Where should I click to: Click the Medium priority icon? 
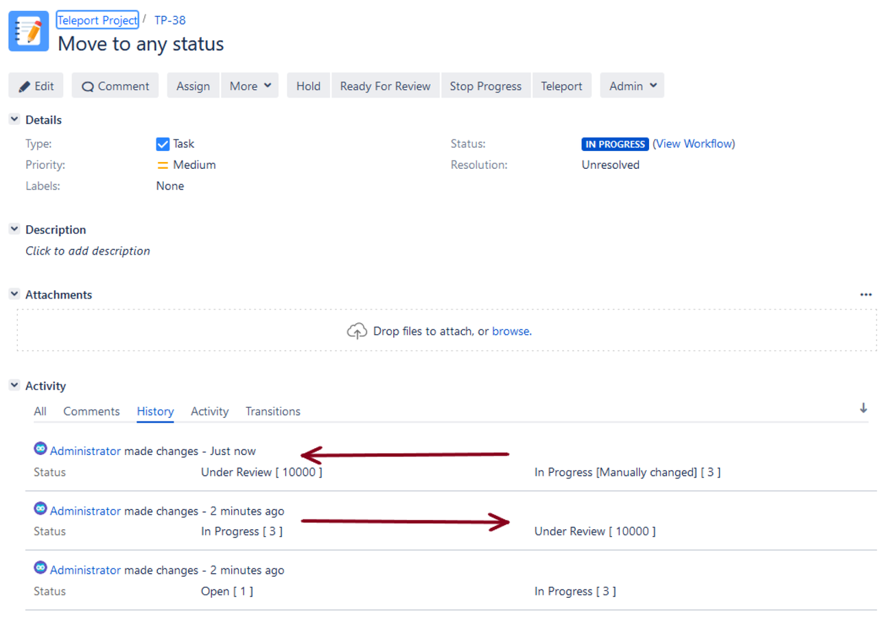click(163, 165)
